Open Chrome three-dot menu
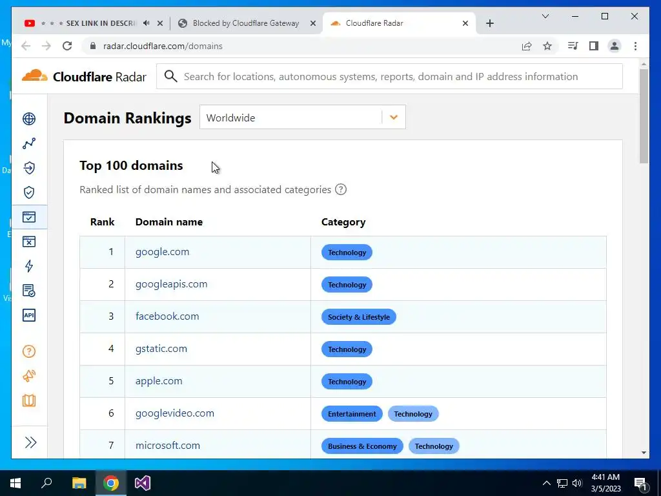The image size is (661, 496). (635, 46)
